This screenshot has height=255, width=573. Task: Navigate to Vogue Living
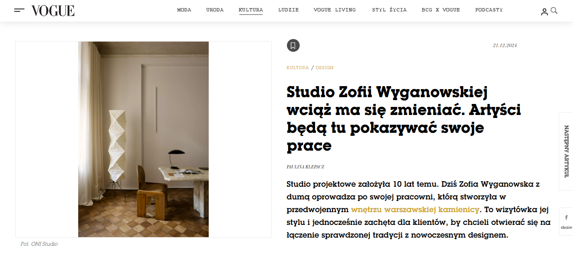[x=335, y=10]
